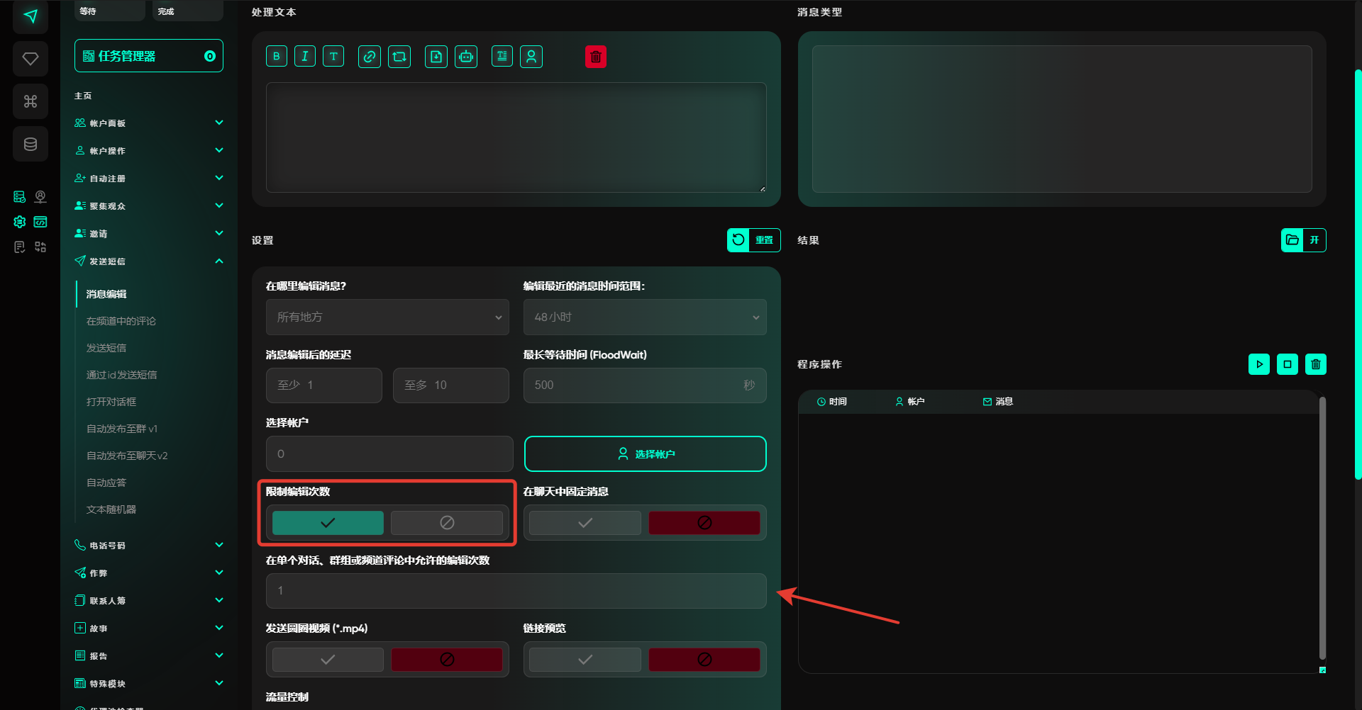Open 在频道中的评论 menu item

pyautogui.click(x=121, y=321)
